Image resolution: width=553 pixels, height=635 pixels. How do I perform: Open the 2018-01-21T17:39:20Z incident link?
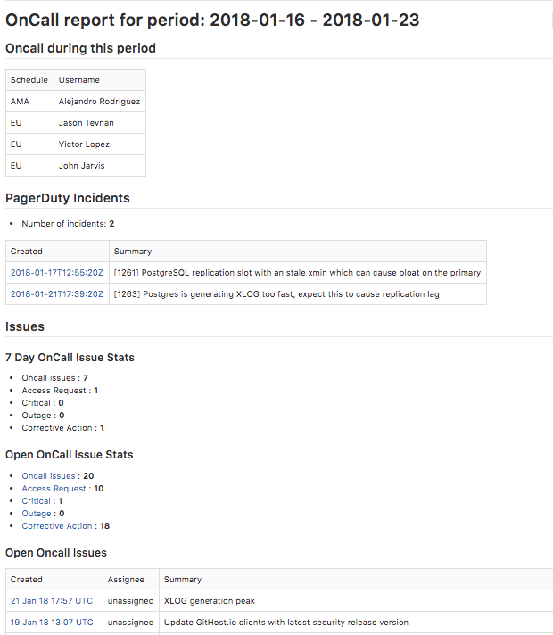(57, 294)
